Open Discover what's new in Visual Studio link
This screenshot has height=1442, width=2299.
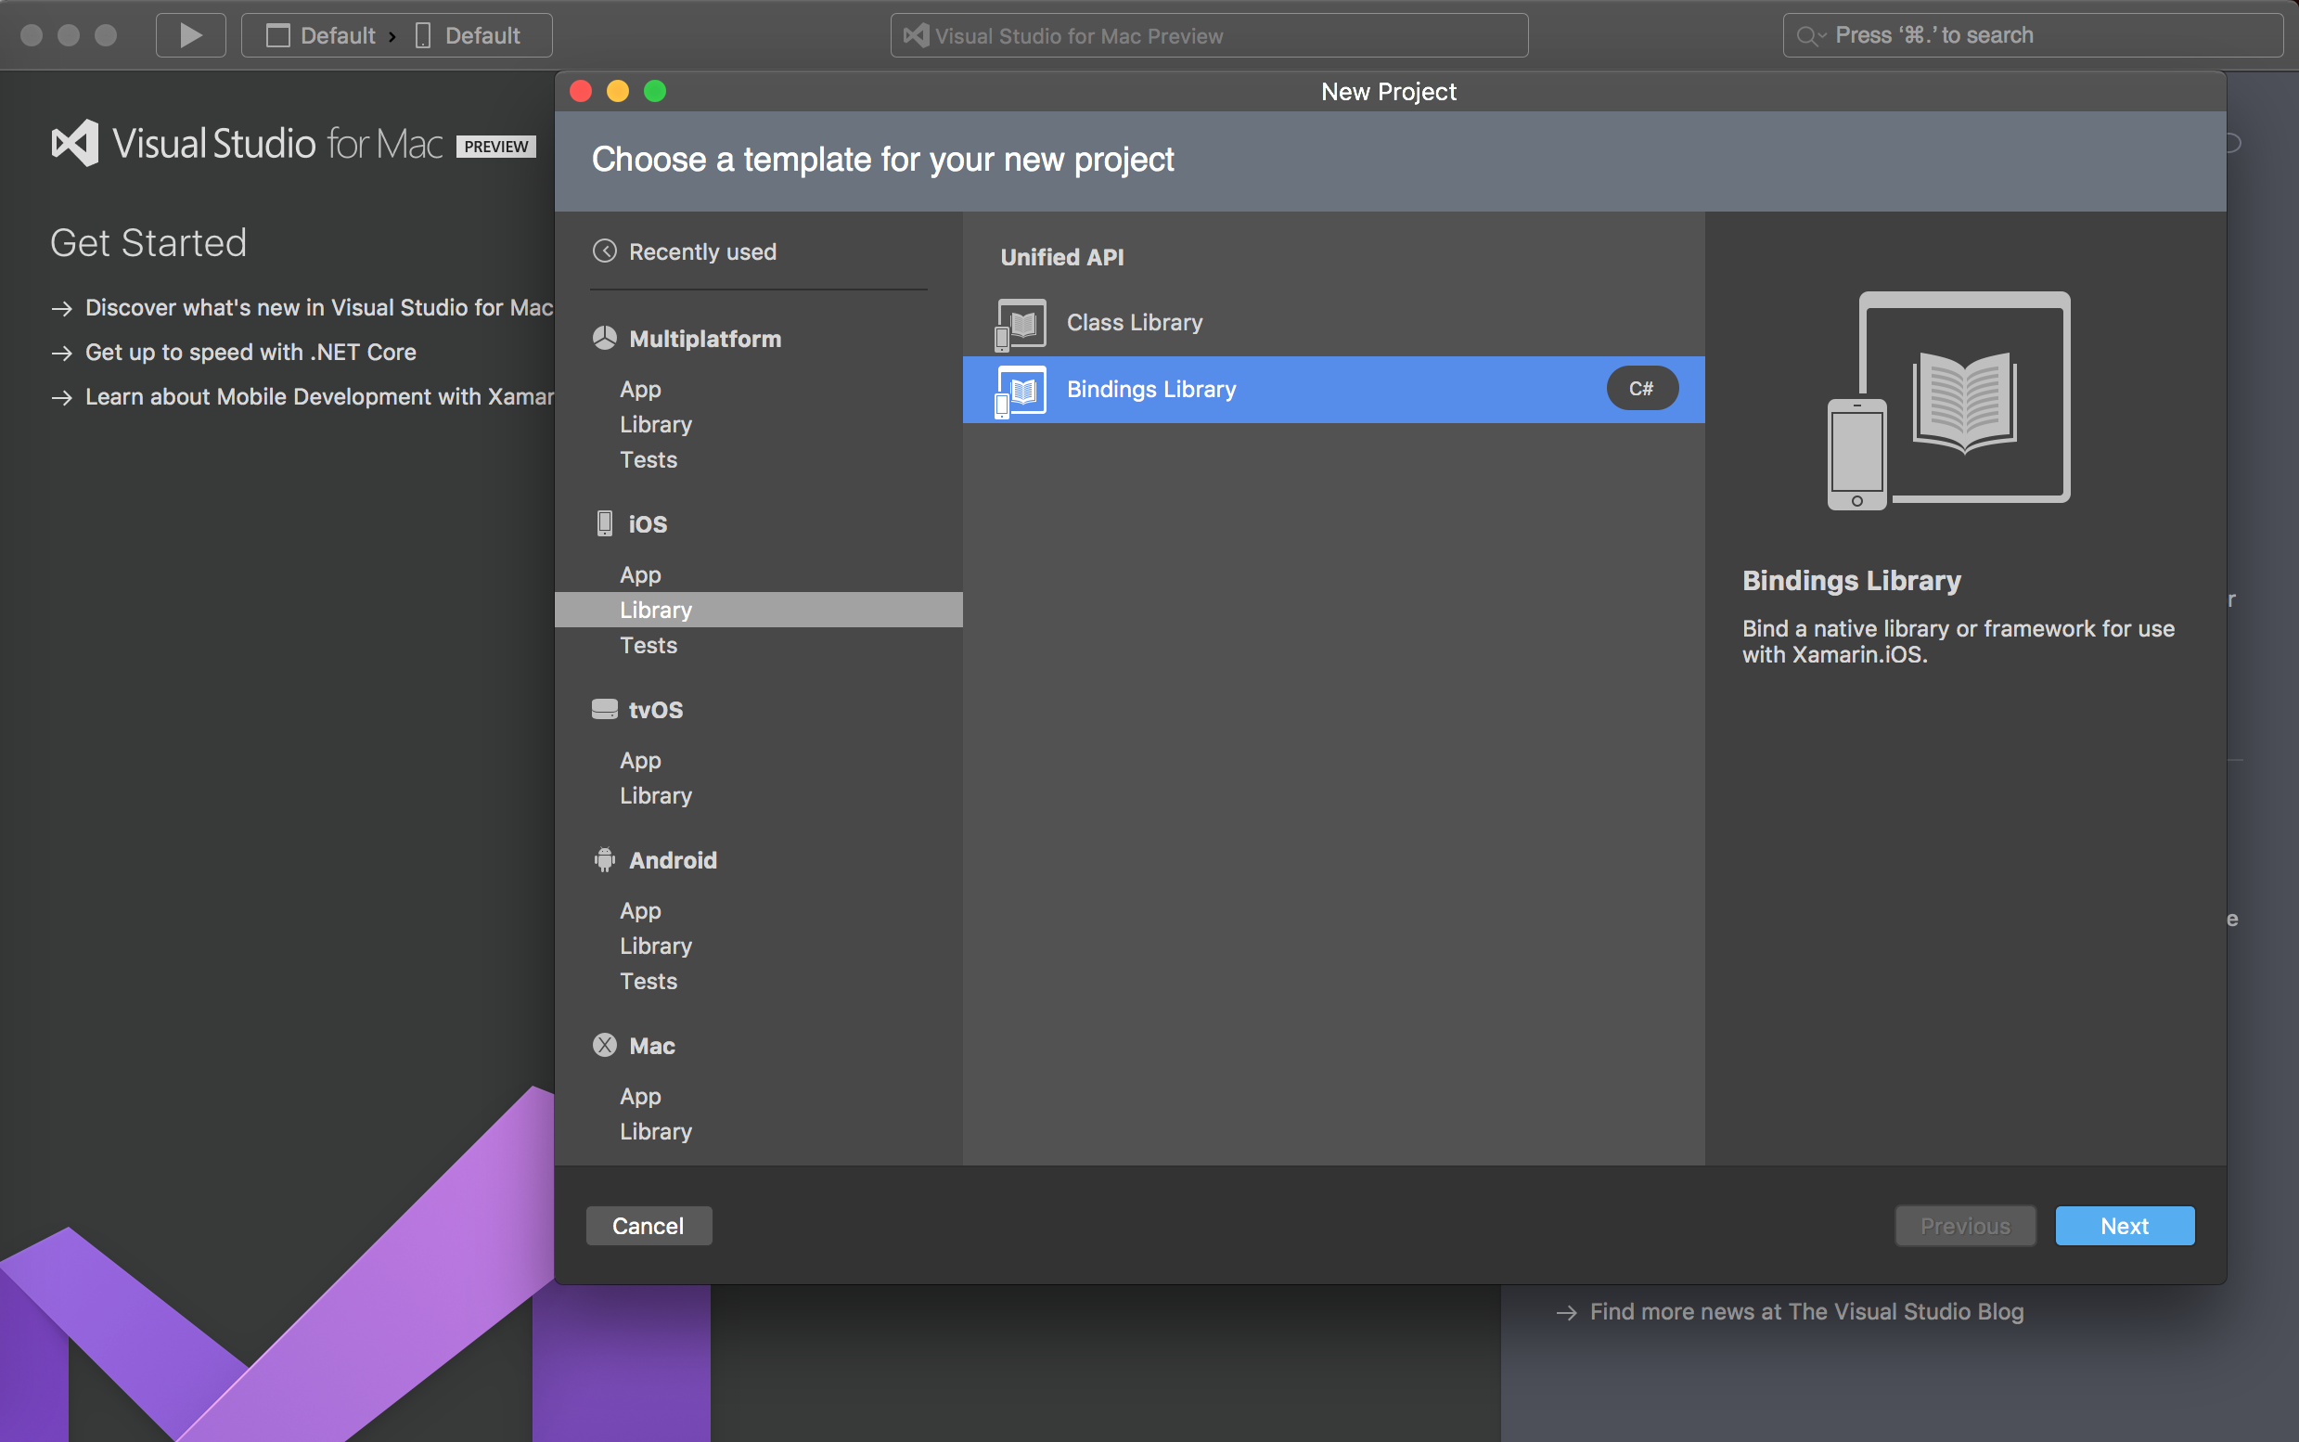point(318,307)
